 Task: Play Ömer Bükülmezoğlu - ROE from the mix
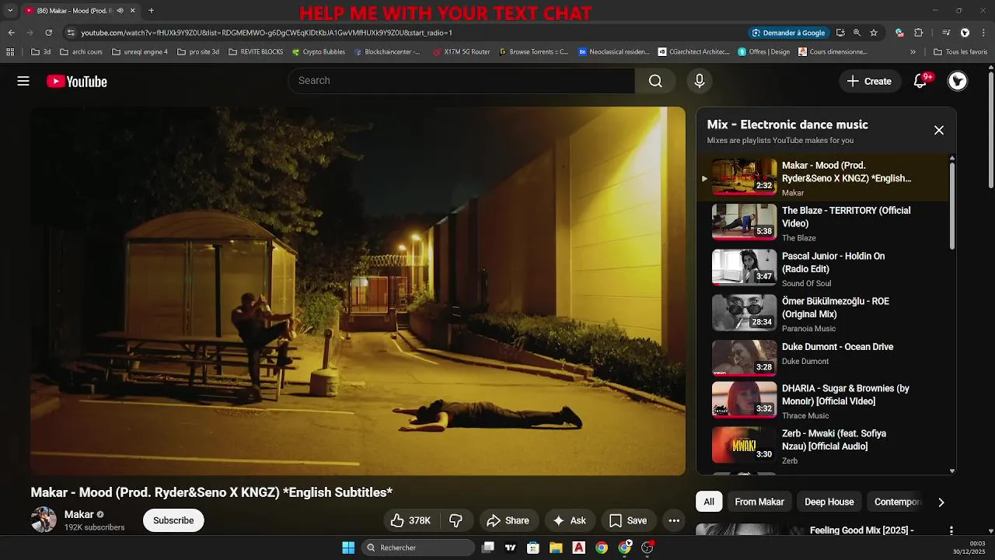coord(822,313)
